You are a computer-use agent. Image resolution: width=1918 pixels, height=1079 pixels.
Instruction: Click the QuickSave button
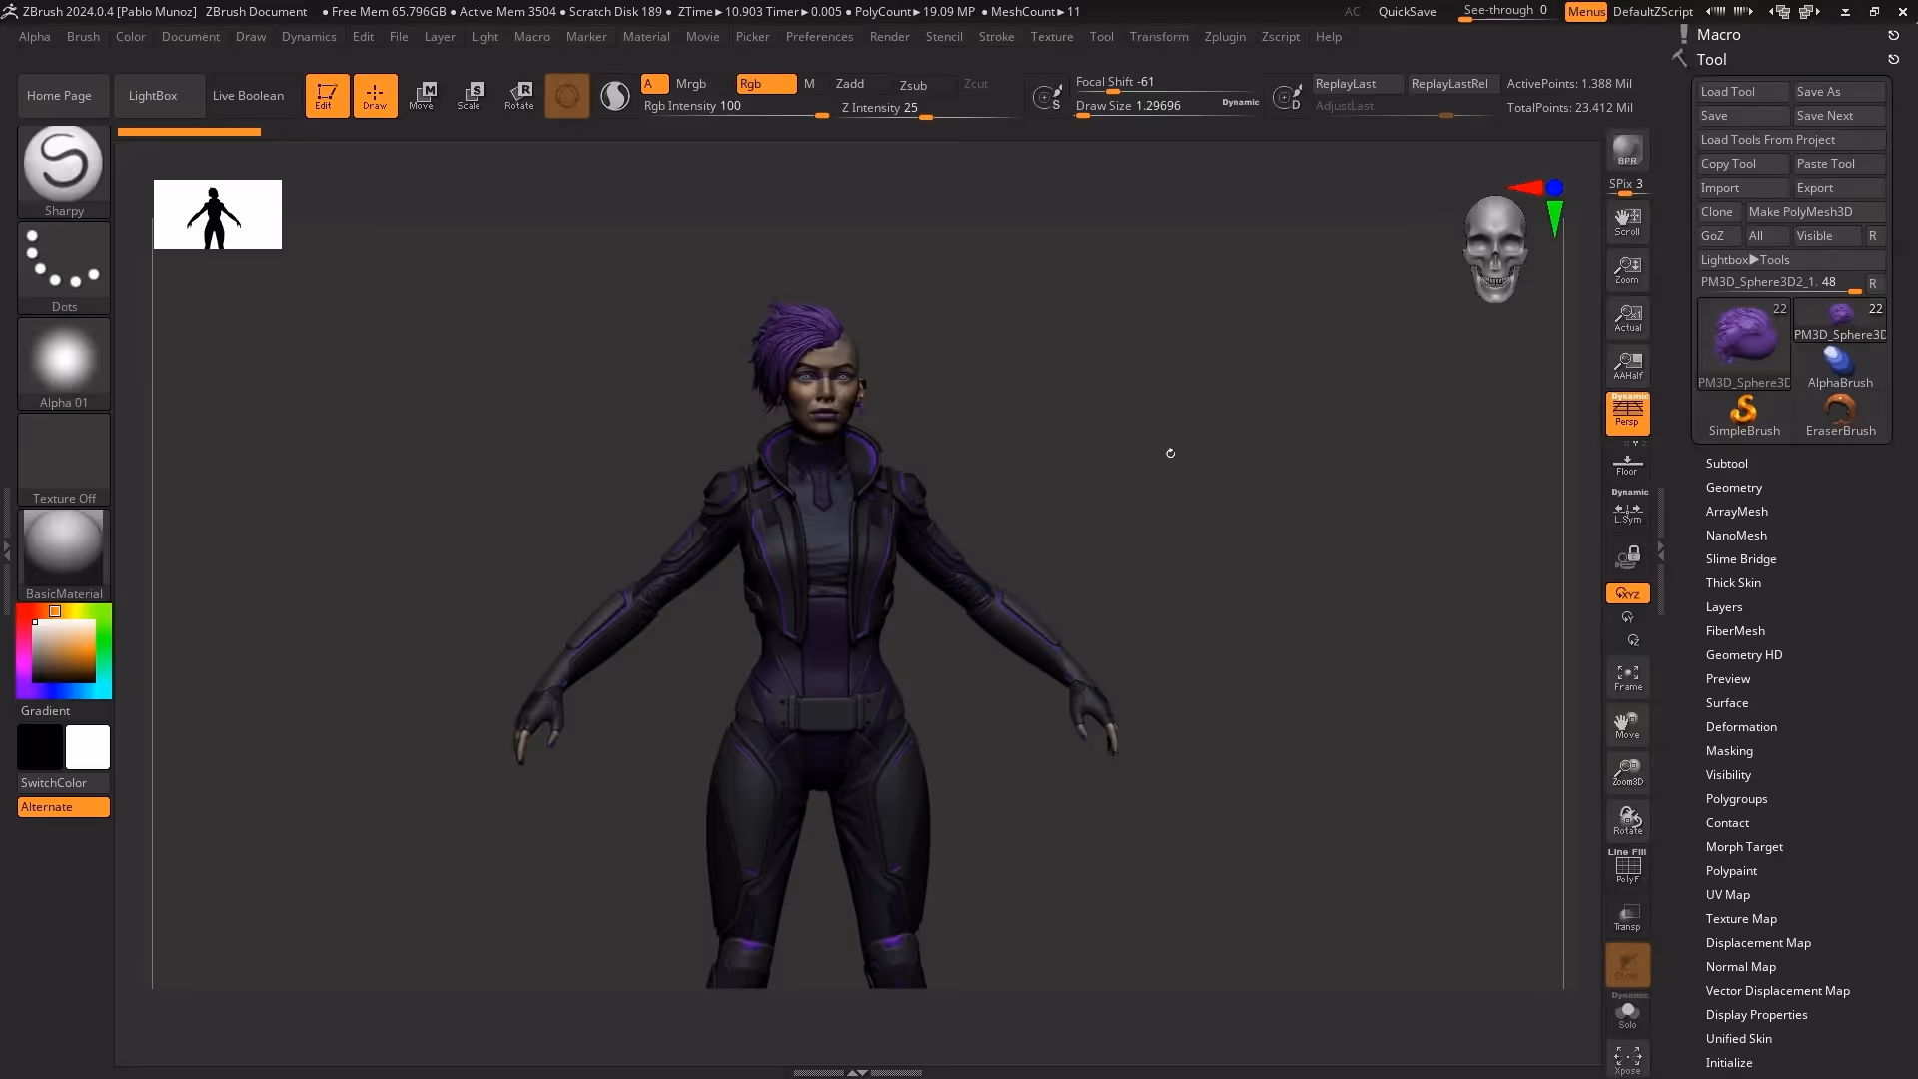tap(1407, 12)
